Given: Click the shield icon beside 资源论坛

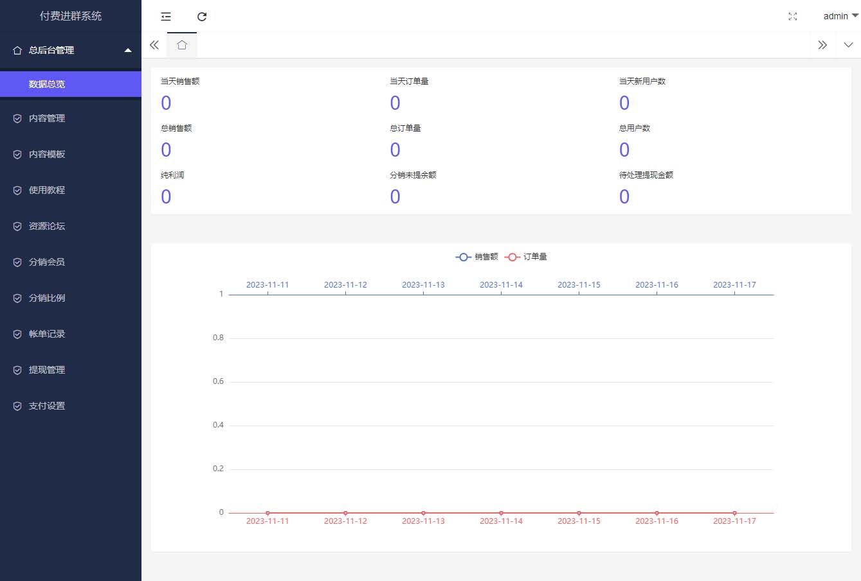Looking at the screenshot, I should pyautogui.click(x=17, y=226).
